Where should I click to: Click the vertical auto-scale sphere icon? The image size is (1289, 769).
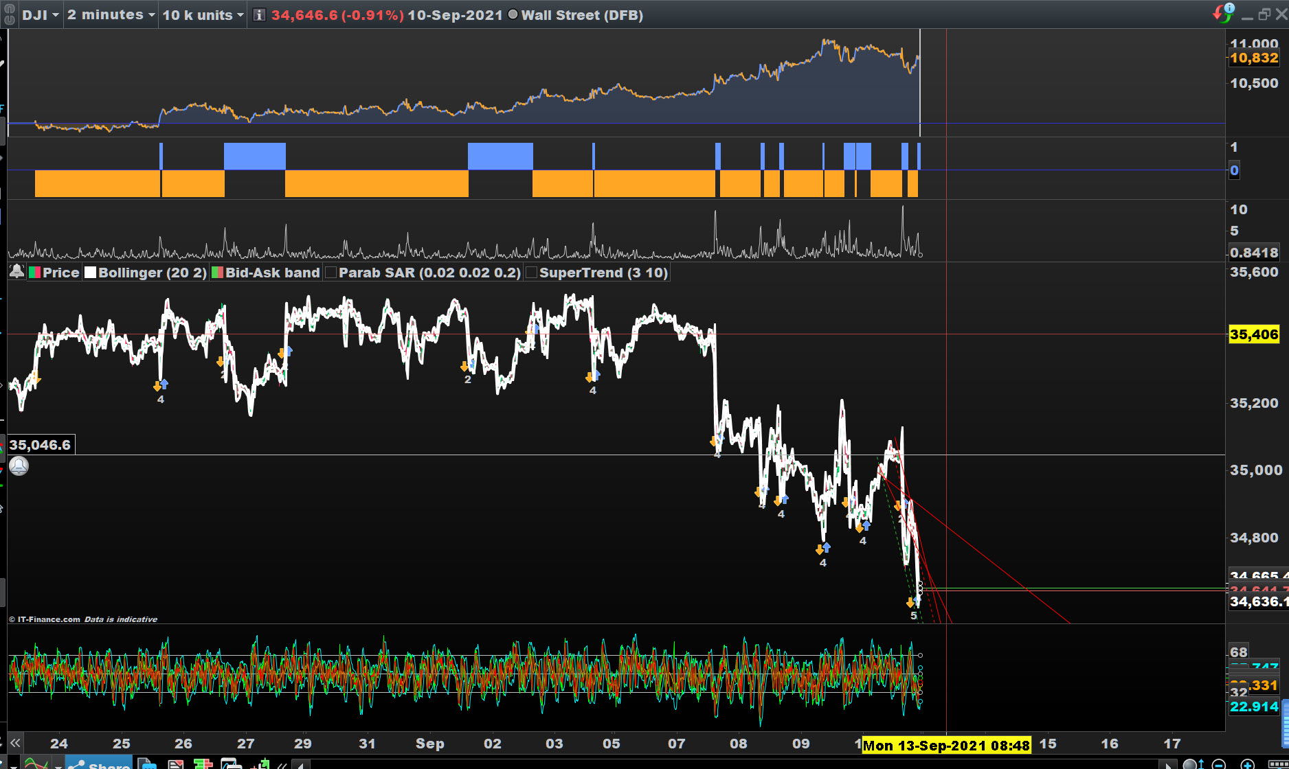(1193, 764)
